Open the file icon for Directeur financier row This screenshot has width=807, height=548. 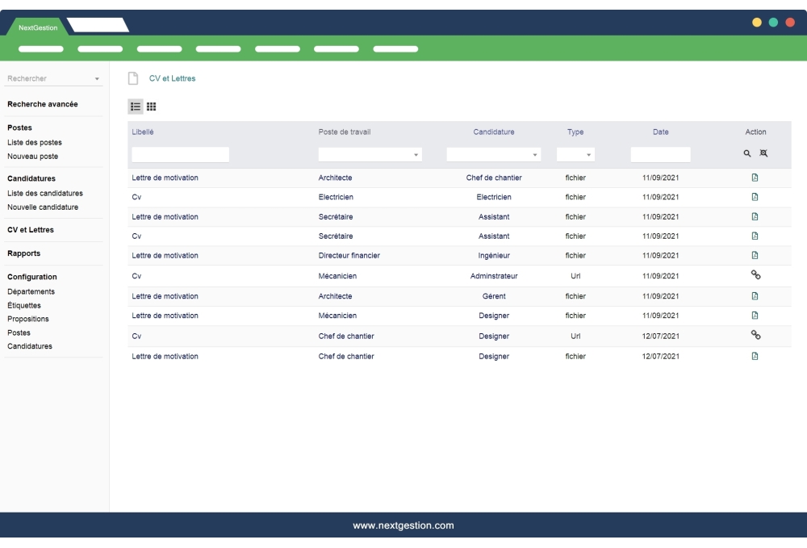pos(755,255)
